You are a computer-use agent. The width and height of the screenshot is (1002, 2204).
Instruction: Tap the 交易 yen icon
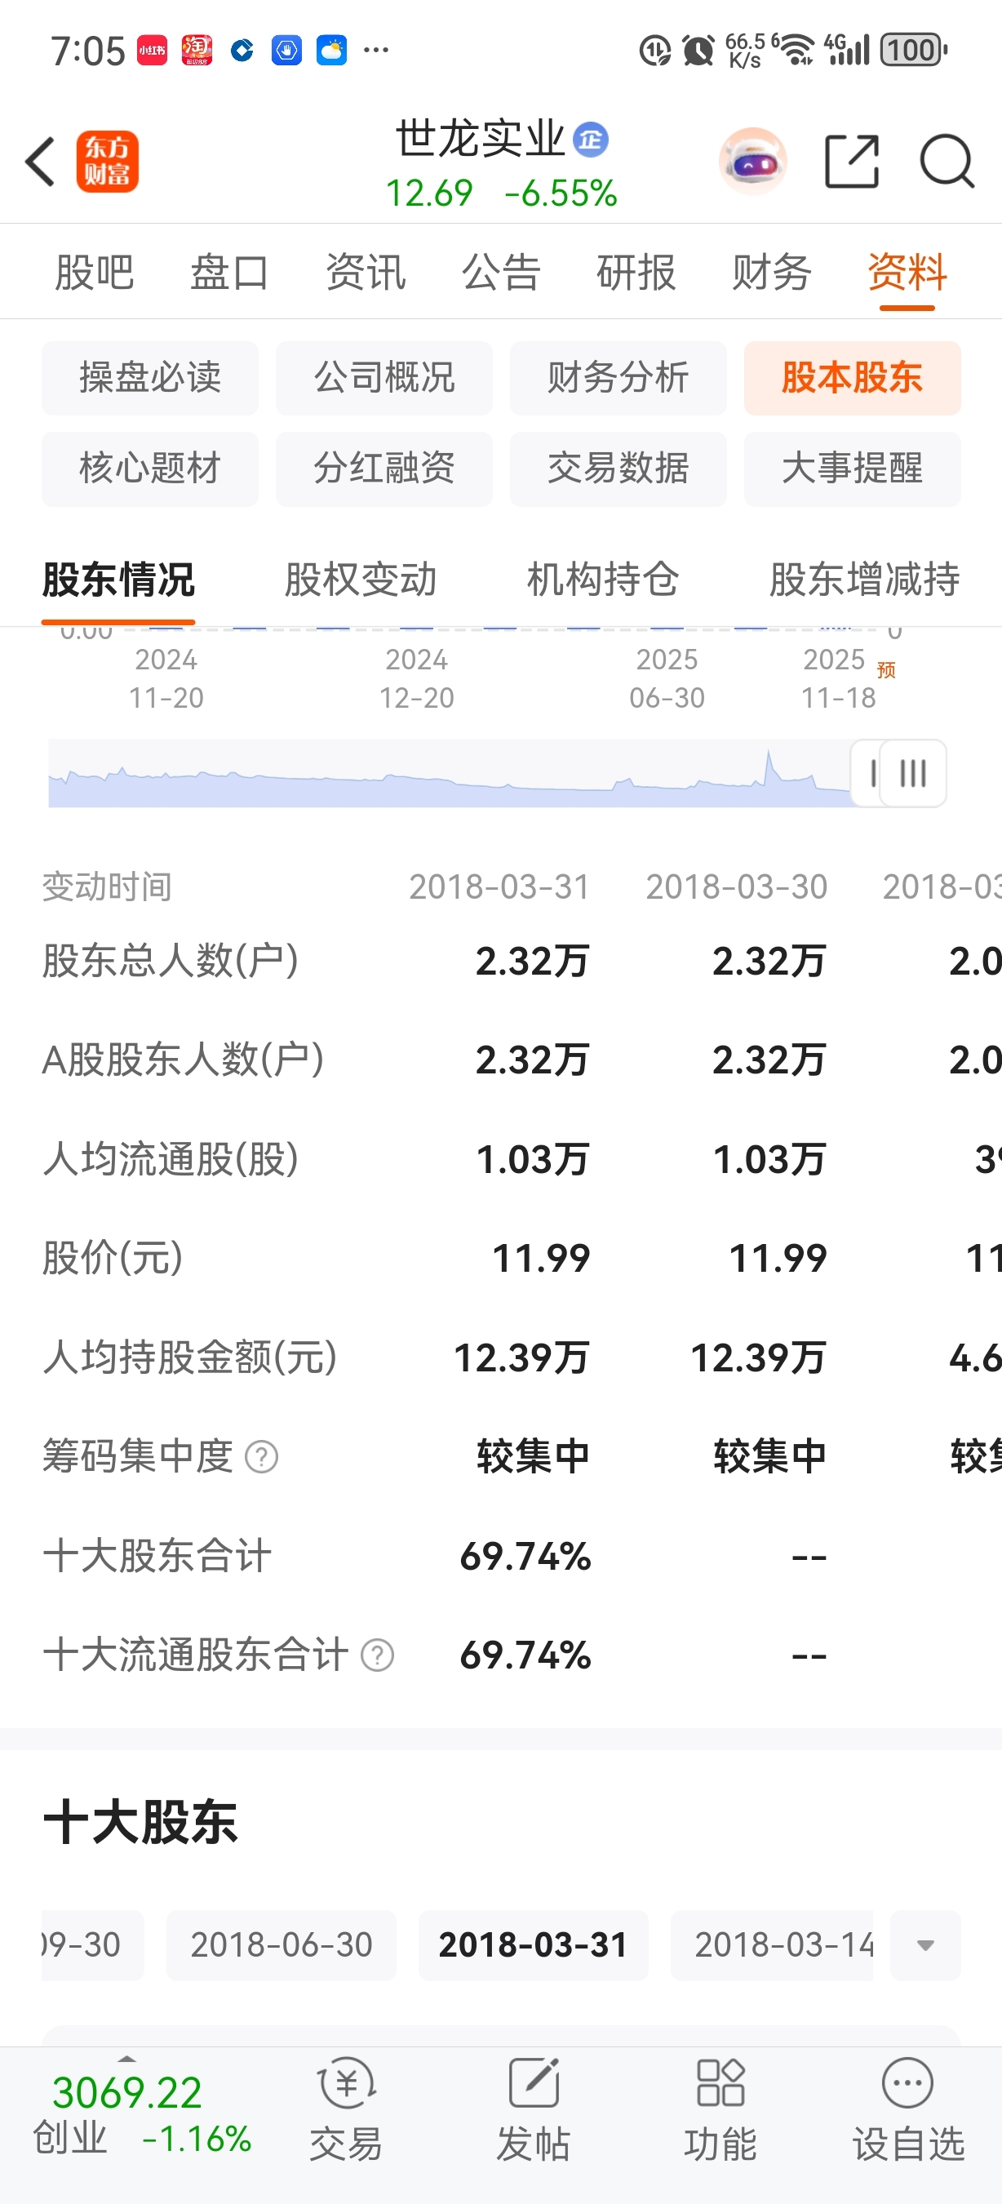(346, 2083)
